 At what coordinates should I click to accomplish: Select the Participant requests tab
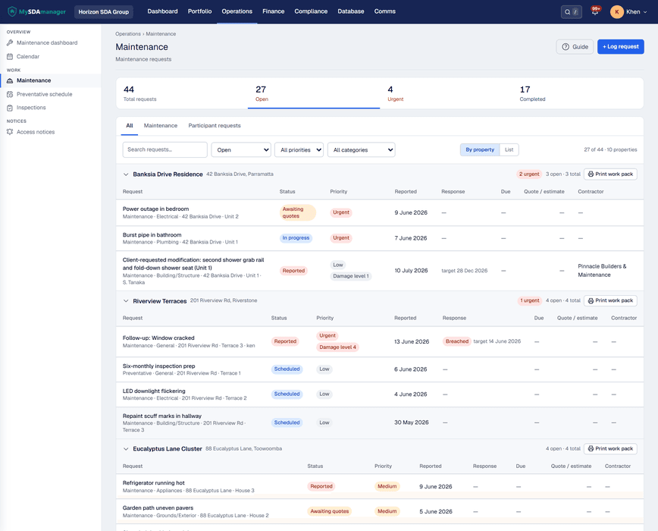[x=215, y=125]
